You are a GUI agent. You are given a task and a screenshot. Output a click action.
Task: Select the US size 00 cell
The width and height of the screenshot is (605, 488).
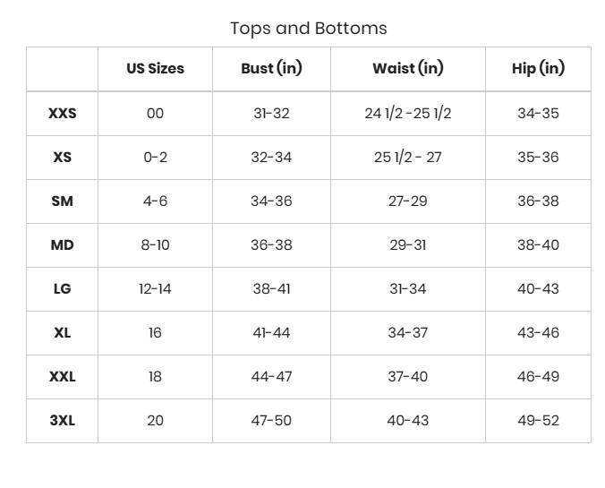155,114
